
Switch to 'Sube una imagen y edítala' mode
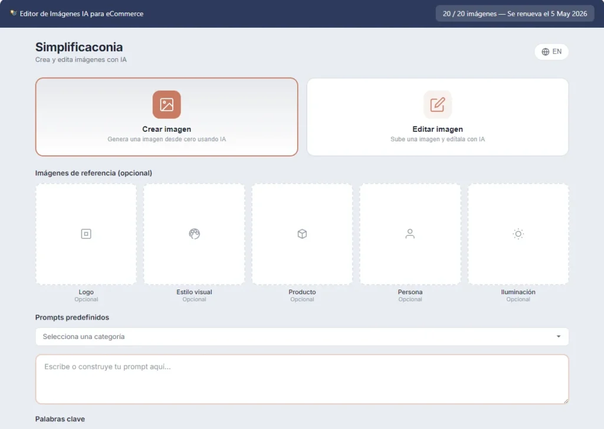coord(437,139)
